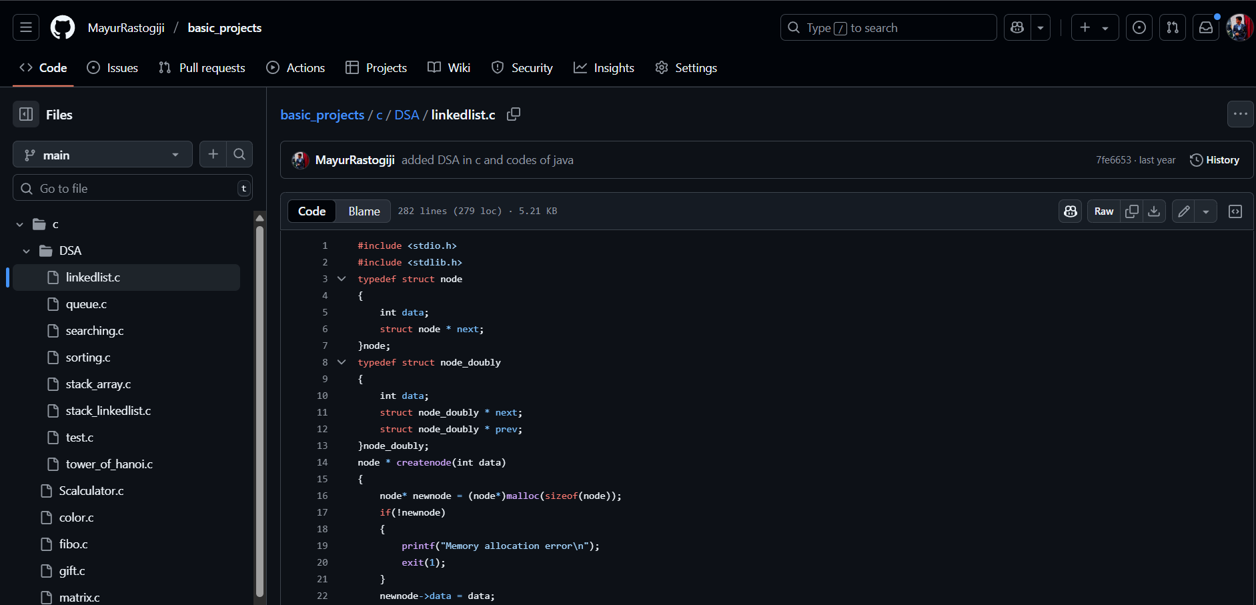Go to the Insights tab
Image resolution: width=1256 pixels, height=605 pixels.
(x=604, y=68)
